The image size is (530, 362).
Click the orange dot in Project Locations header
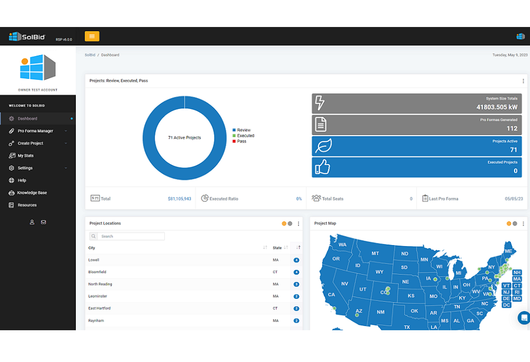click(284, 223)
